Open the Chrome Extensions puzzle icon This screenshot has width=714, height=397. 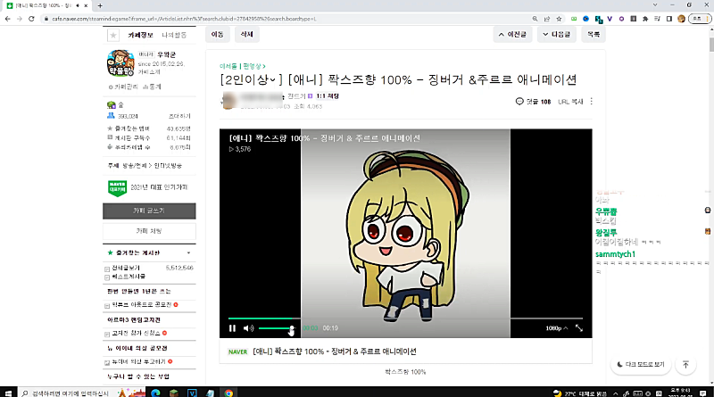click(x=645, y=19)
